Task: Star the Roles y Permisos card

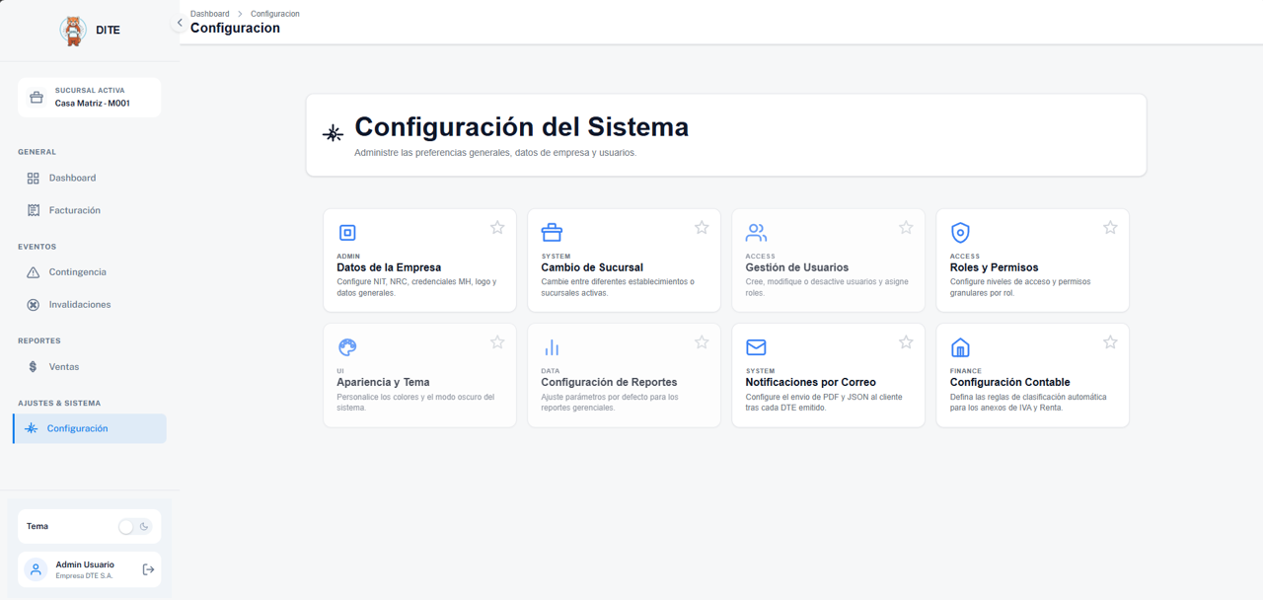Action: click(x=1110, y=227)
